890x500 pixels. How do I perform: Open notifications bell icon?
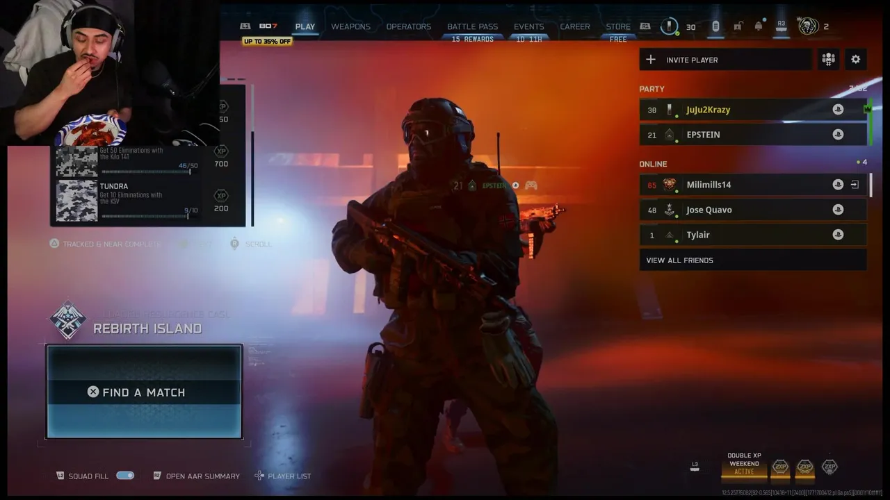(x=759, y=26)
